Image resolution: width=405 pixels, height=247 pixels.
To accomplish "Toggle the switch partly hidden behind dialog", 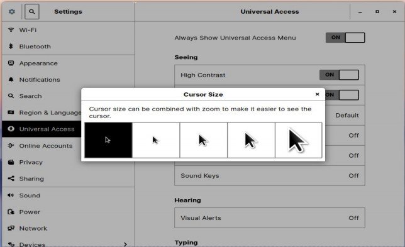I will click(341, 95).
